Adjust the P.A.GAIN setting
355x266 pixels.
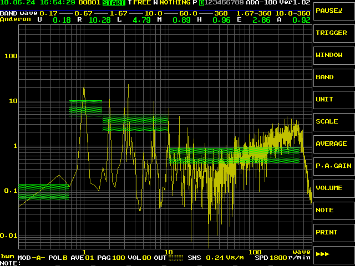[333, 166]
